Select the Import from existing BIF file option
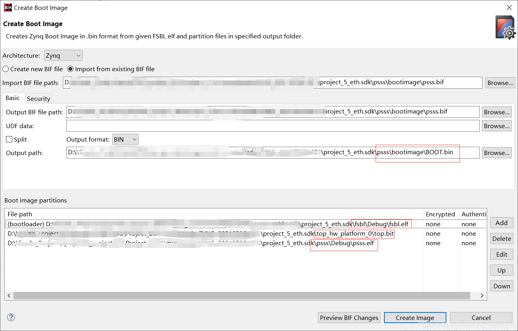 70,69
